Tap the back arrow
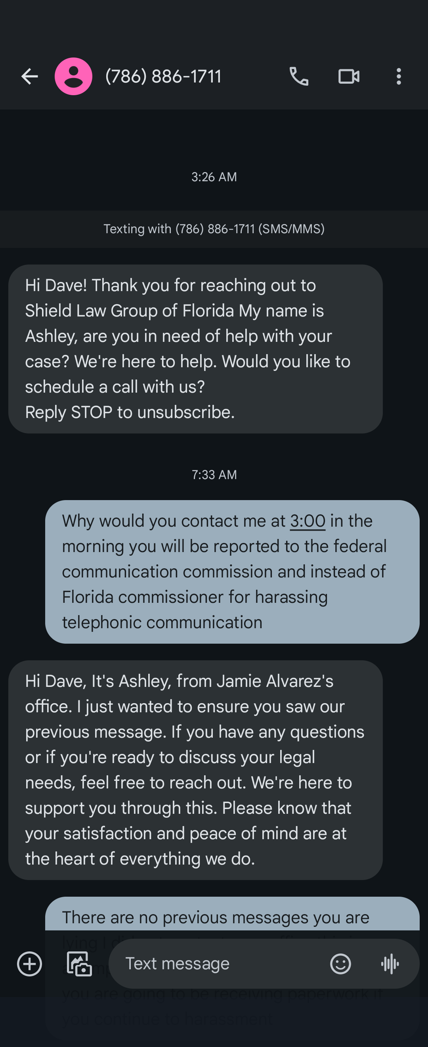 pos(29,77)
